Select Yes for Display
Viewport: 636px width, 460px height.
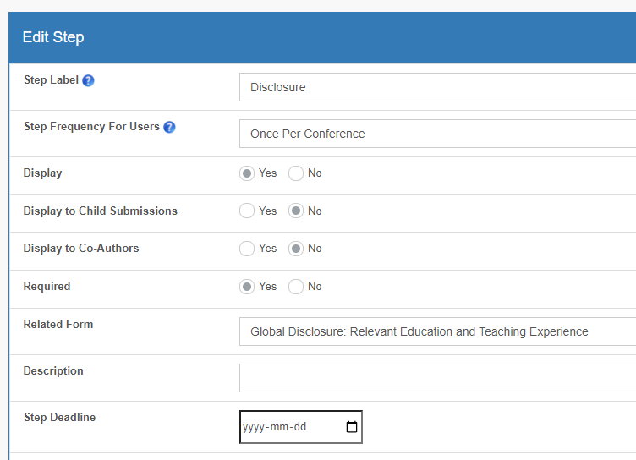point(247,173)
